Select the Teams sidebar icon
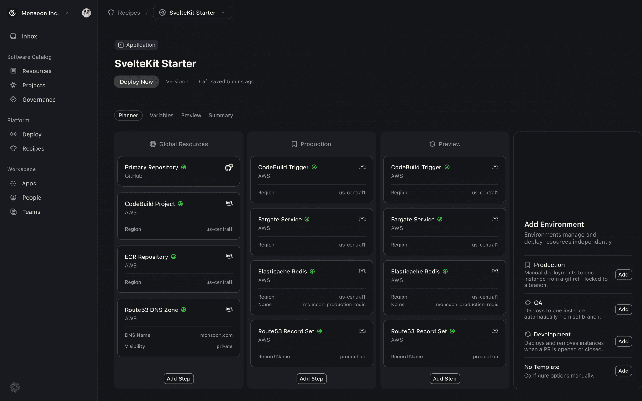 tap(13, 212)
